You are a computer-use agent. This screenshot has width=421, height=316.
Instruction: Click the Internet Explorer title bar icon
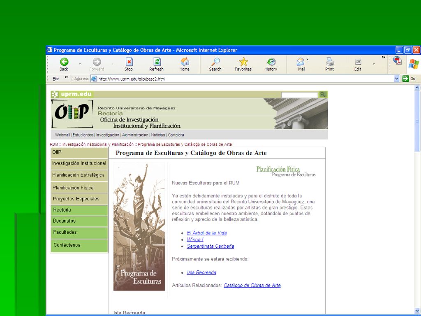coord(49,50)
